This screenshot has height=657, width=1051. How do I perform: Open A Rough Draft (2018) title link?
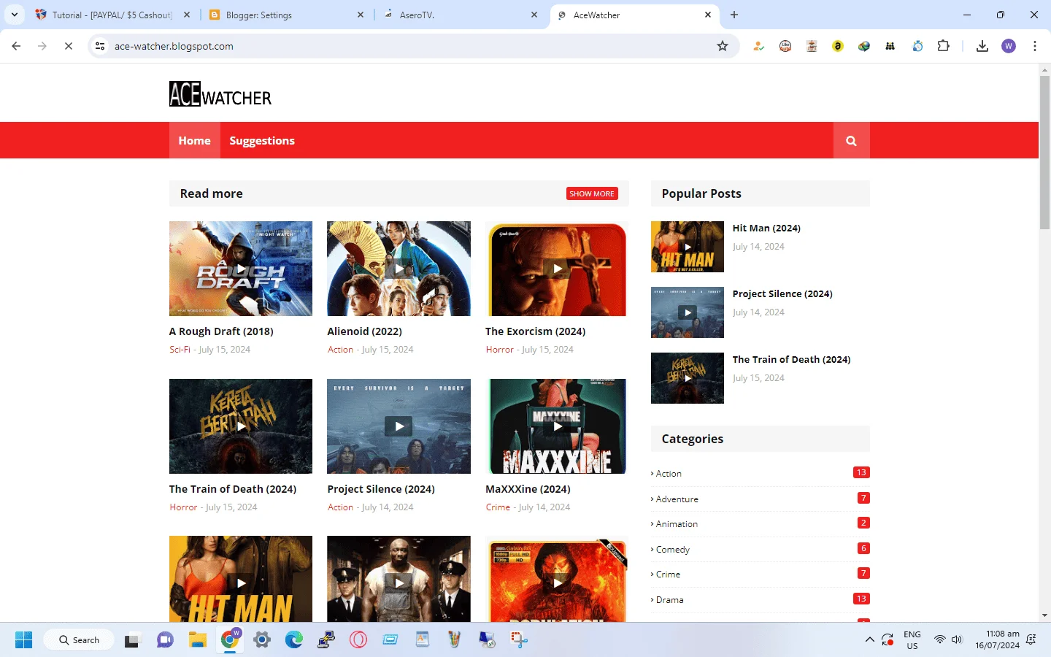pyautogui.click(x=221, y=331)
